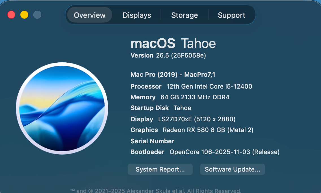Click the Processor Intel Core i5-12400 entry
Screen dimensions: 321x193
(x=191, y=86)
